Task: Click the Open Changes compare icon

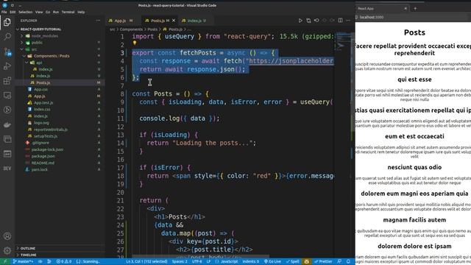Action: click(308, 21)
